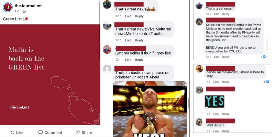This screenshot has height=137, width=275.
Task: Reply to the 'Viva Malta' comment
Action: (x=139, y=40)
